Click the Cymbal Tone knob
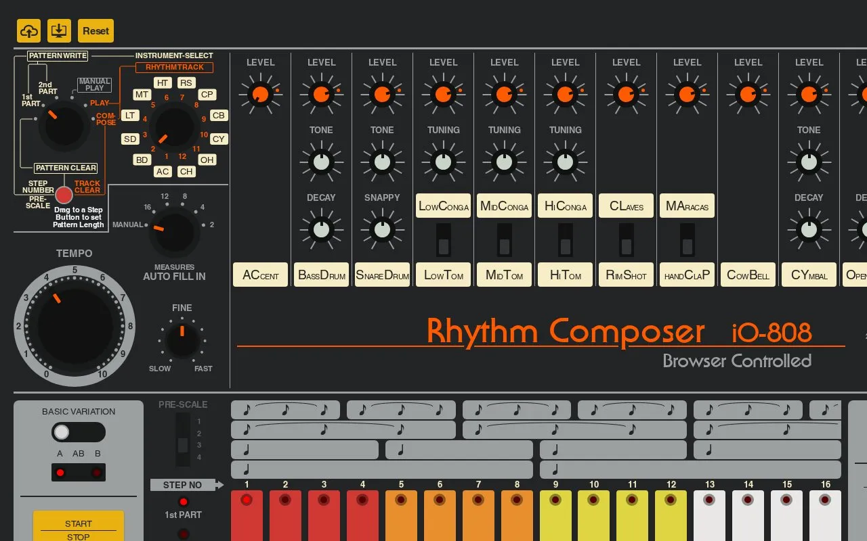 (809, 162)
